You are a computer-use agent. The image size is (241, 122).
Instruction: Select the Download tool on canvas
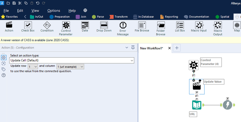click(x=228, y=105)
